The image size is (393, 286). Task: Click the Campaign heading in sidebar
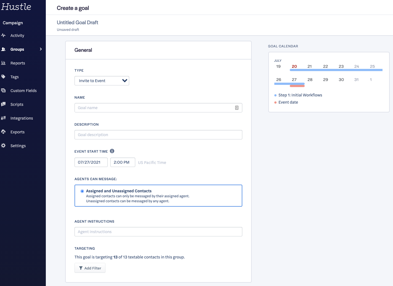13,23
